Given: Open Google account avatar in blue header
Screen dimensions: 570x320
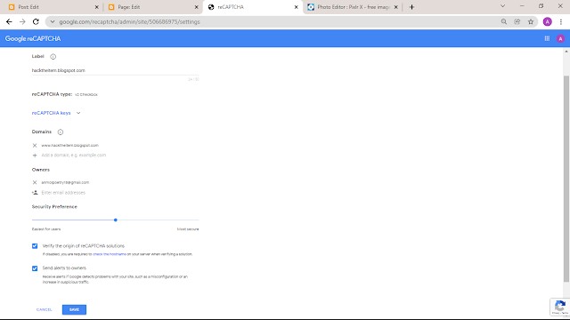Looking at the screenshot, I should (560, 38).
